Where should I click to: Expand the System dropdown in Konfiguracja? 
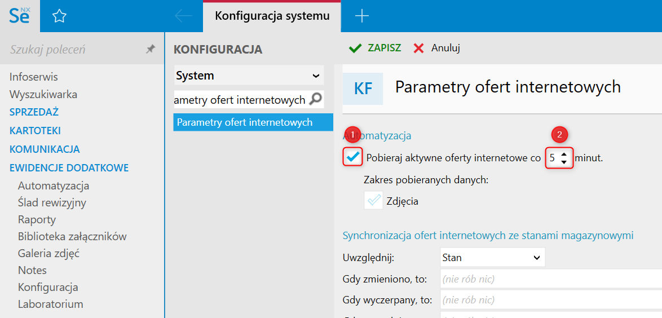315,76
